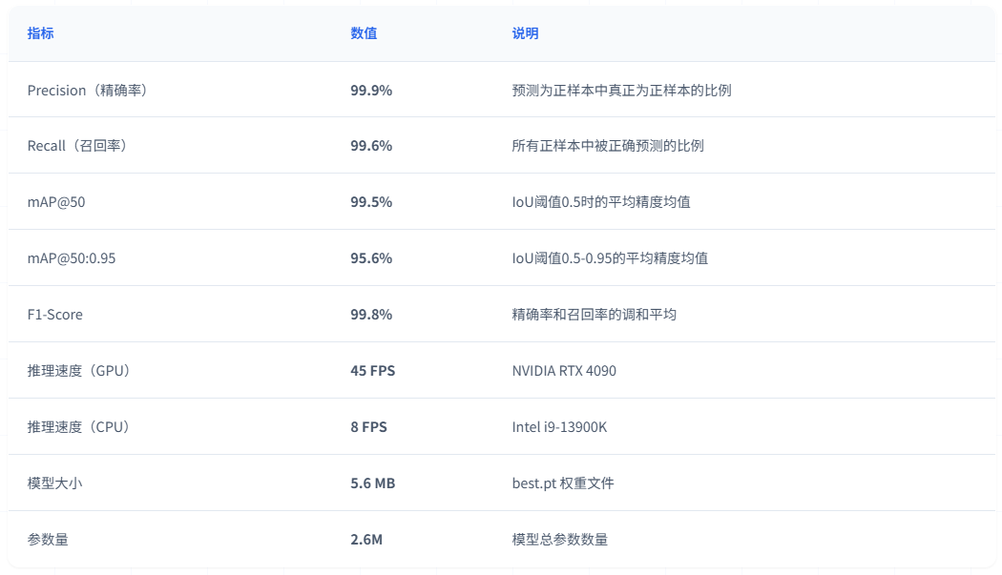Select the F1-Score metric label

click(55, 315)
